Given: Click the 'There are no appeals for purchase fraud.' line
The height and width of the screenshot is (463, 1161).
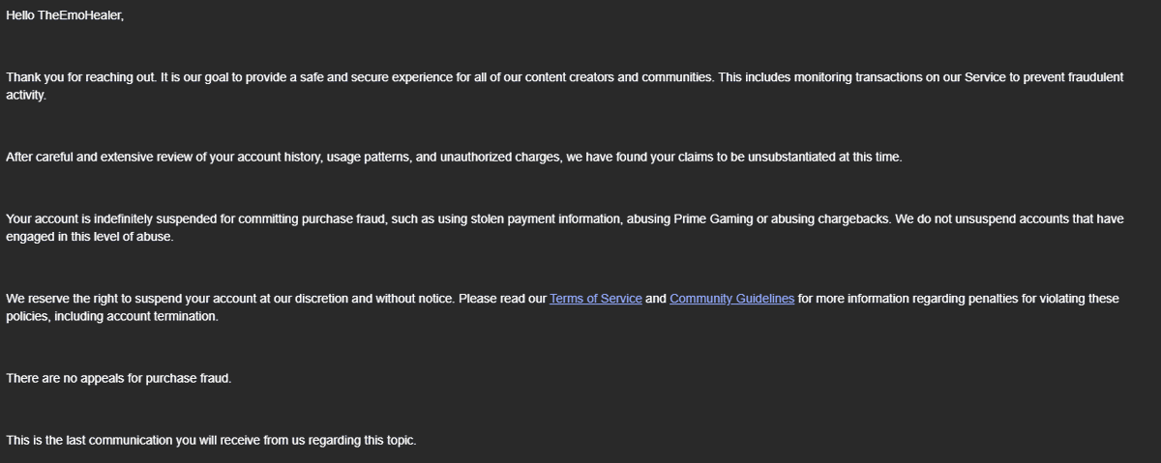Looking at the screenshot, I should coord(119,378).
